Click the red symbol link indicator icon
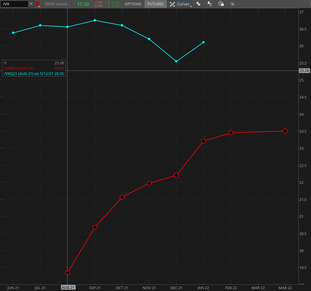The height and width of the screenshot is (291, 311). pos(37,4)
